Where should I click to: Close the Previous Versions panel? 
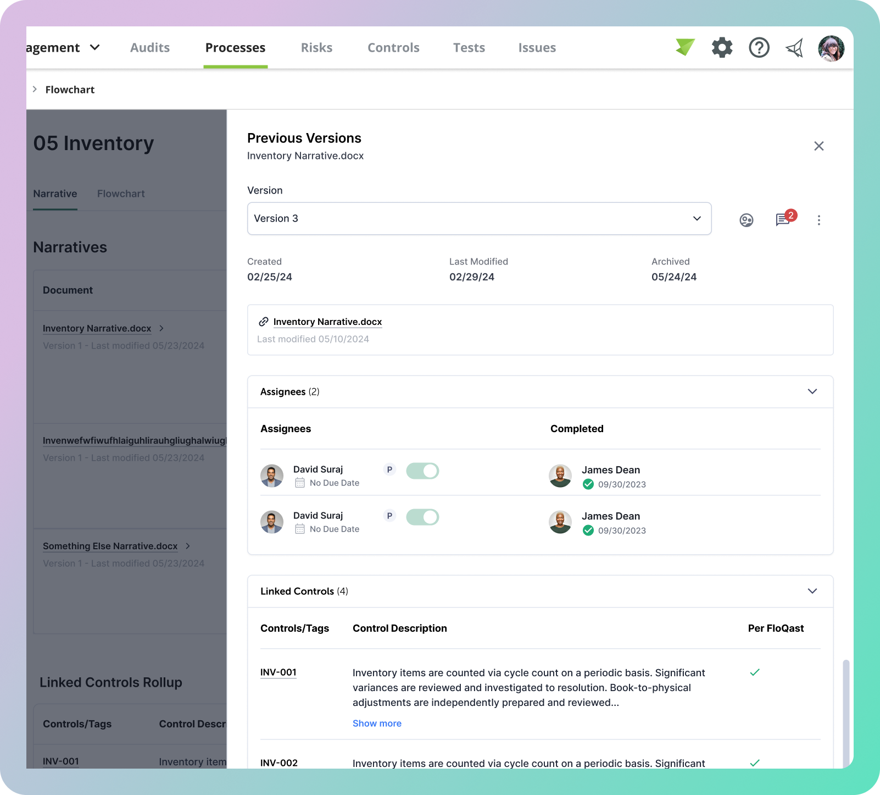click(x=818, y=146)
